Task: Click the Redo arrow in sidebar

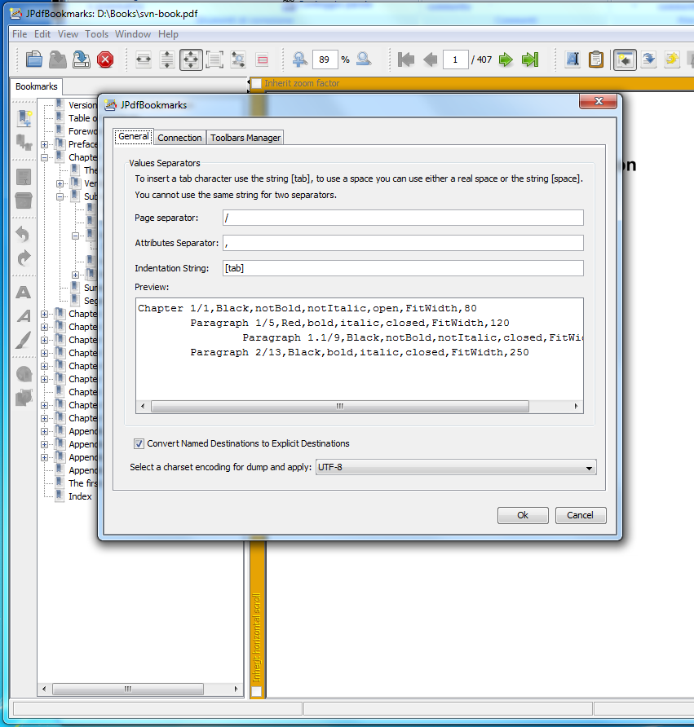Action: coord(23,258)
